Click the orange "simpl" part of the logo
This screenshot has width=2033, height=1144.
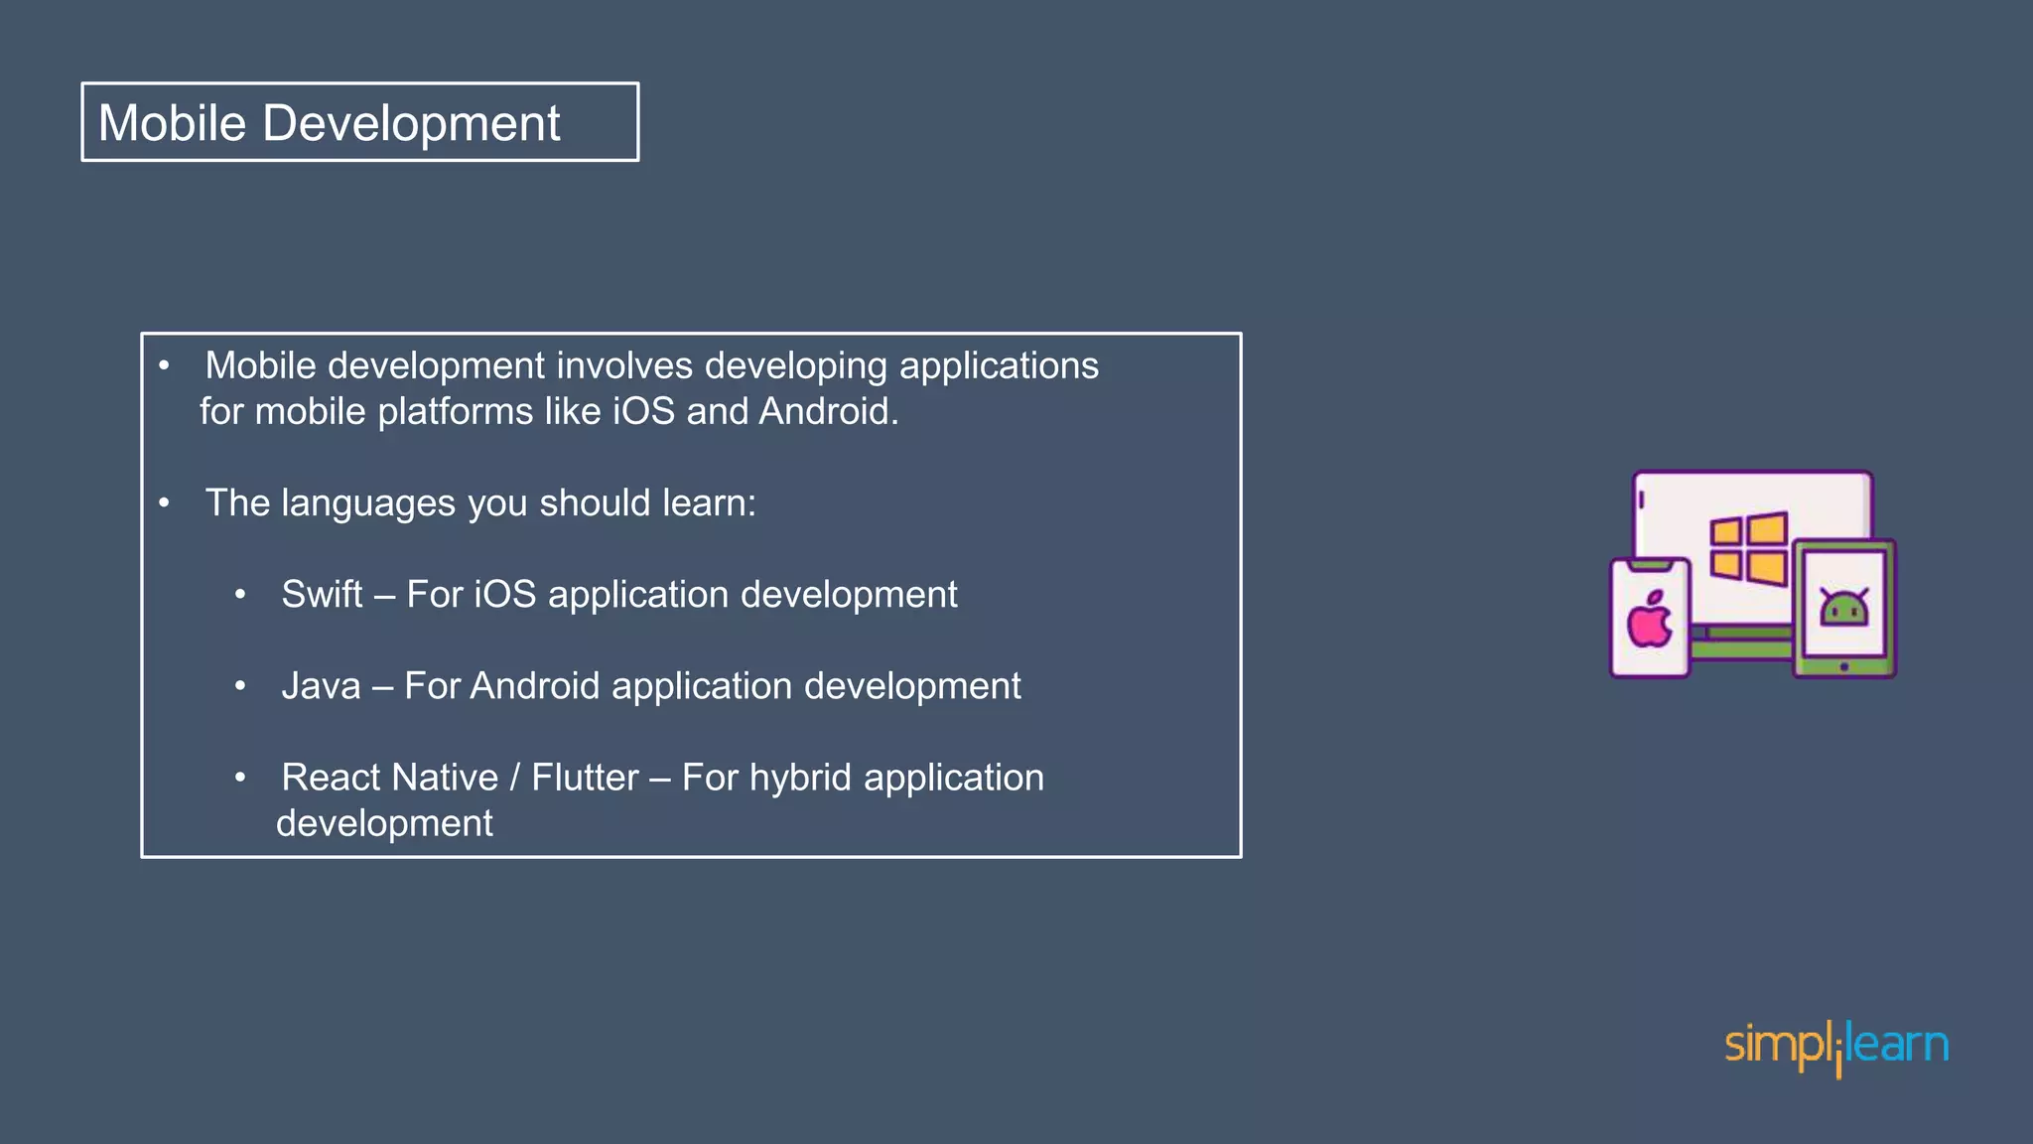[x=1778, y=1047]
